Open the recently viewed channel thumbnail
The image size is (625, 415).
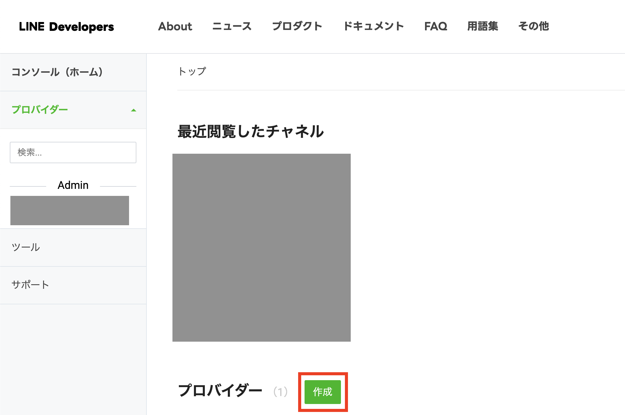[261, 248]
